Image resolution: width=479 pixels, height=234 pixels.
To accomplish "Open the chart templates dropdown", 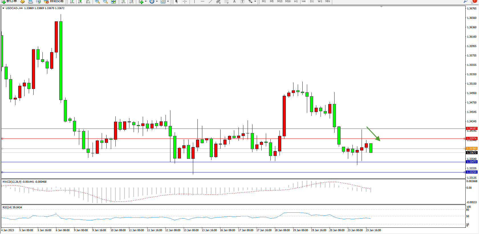I will click(x=168, y=1).
